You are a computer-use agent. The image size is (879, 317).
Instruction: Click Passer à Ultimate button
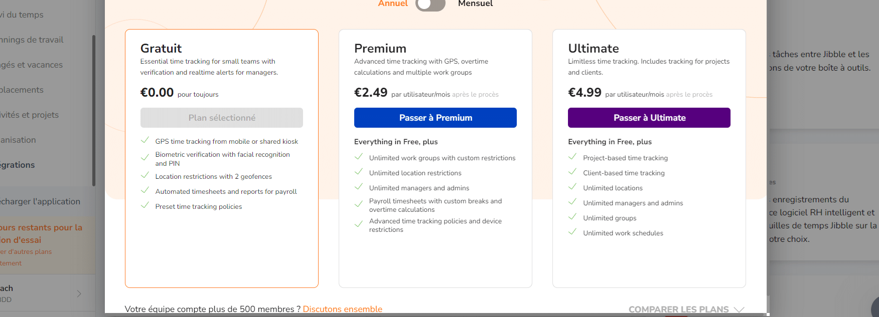(649, 118)
